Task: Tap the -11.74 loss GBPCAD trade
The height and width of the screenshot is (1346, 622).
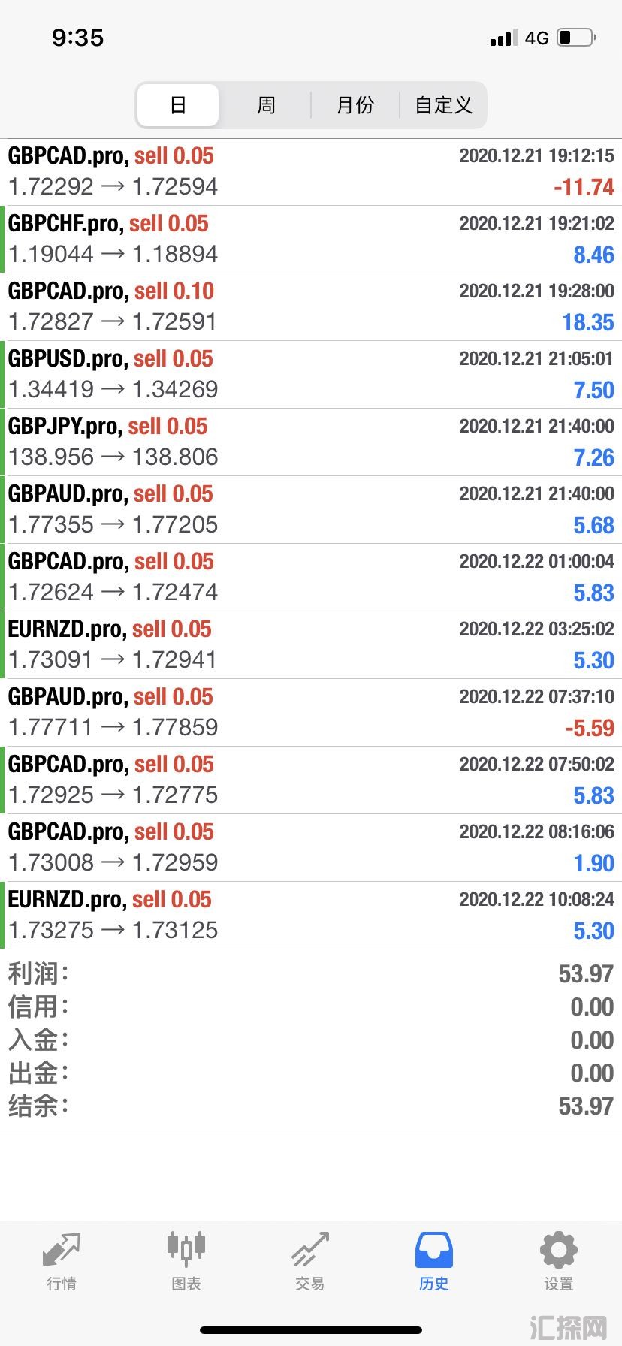Action: coord(311,172)
